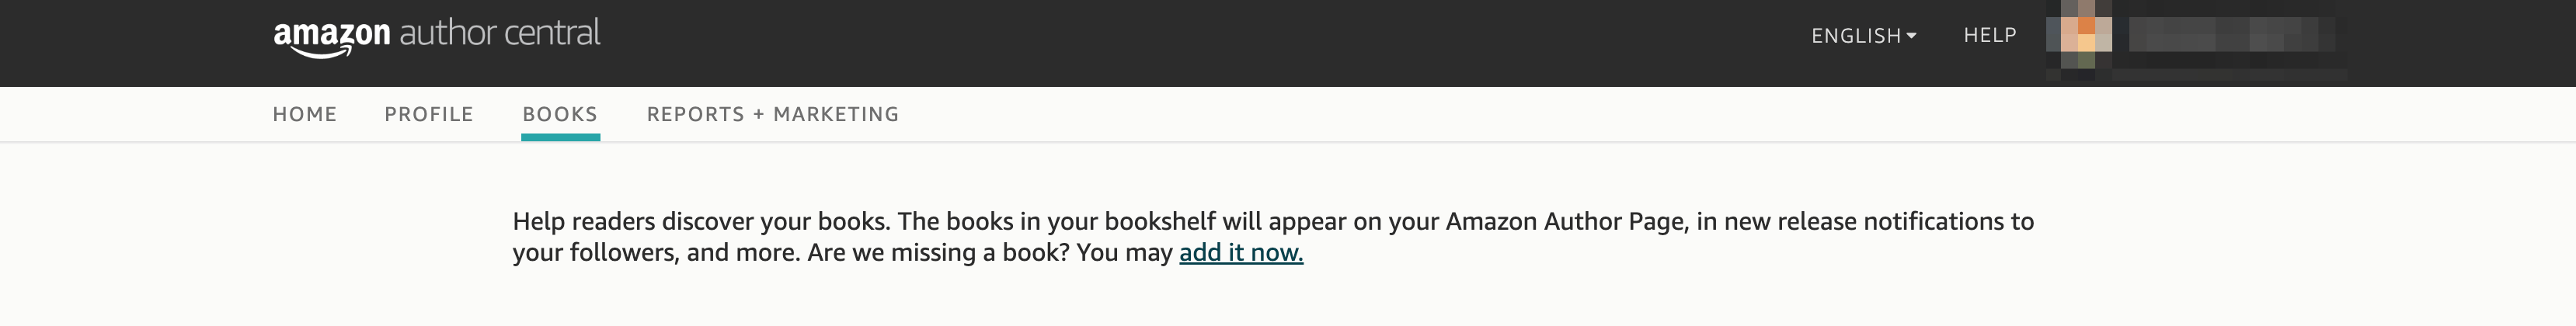This screenshot has width=2576, height=326.
Task: Click the caret arrow beside ENGLISH
Action: tap(1911, 36)
